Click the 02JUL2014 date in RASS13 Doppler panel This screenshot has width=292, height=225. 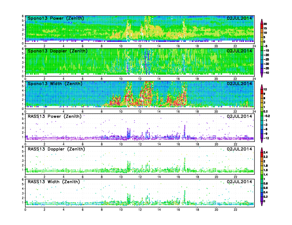click(x=239, y=149)
